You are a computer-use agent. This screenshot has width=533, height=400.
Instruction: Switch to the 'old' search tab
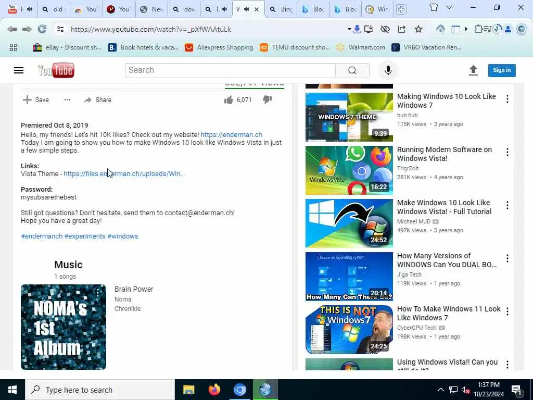[x=53, y=9]
